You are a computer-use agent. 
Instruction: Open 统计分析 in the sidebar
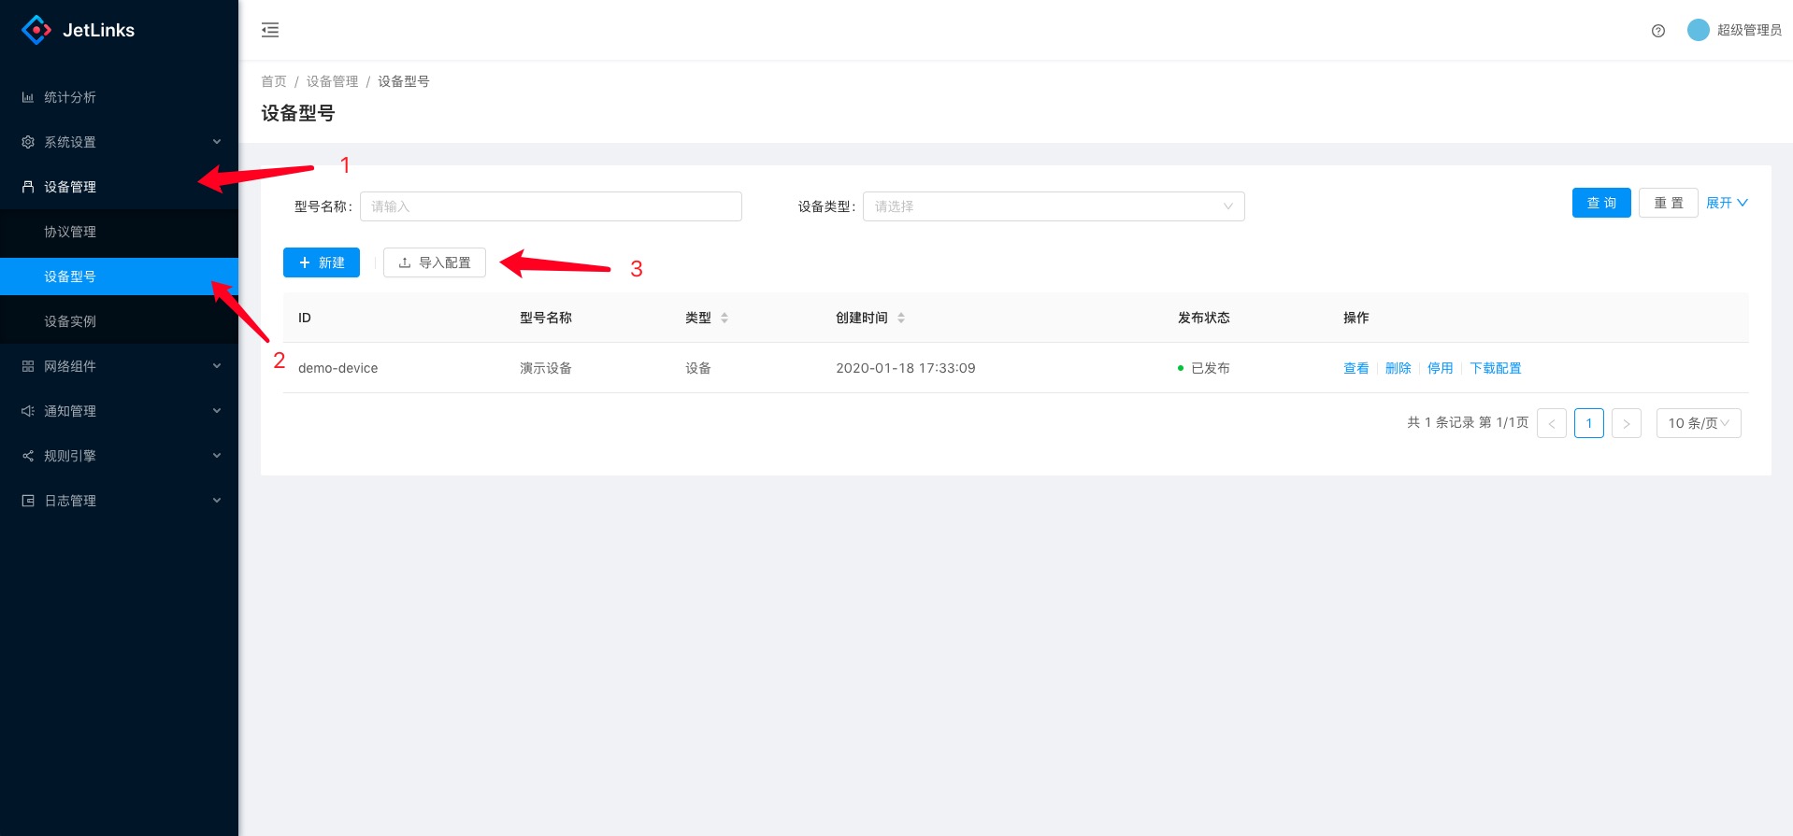pyautogui.click(x=70, y=97)
